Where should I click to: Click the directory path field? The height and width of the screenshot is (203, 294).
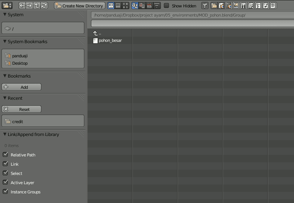(192, 15)
